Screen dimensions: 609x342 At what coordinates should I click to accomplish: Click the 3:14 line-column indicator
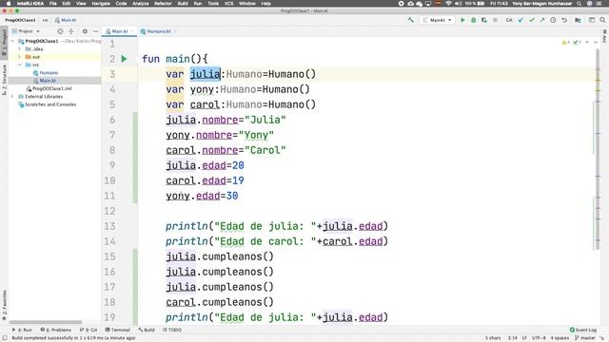[512, 338]
